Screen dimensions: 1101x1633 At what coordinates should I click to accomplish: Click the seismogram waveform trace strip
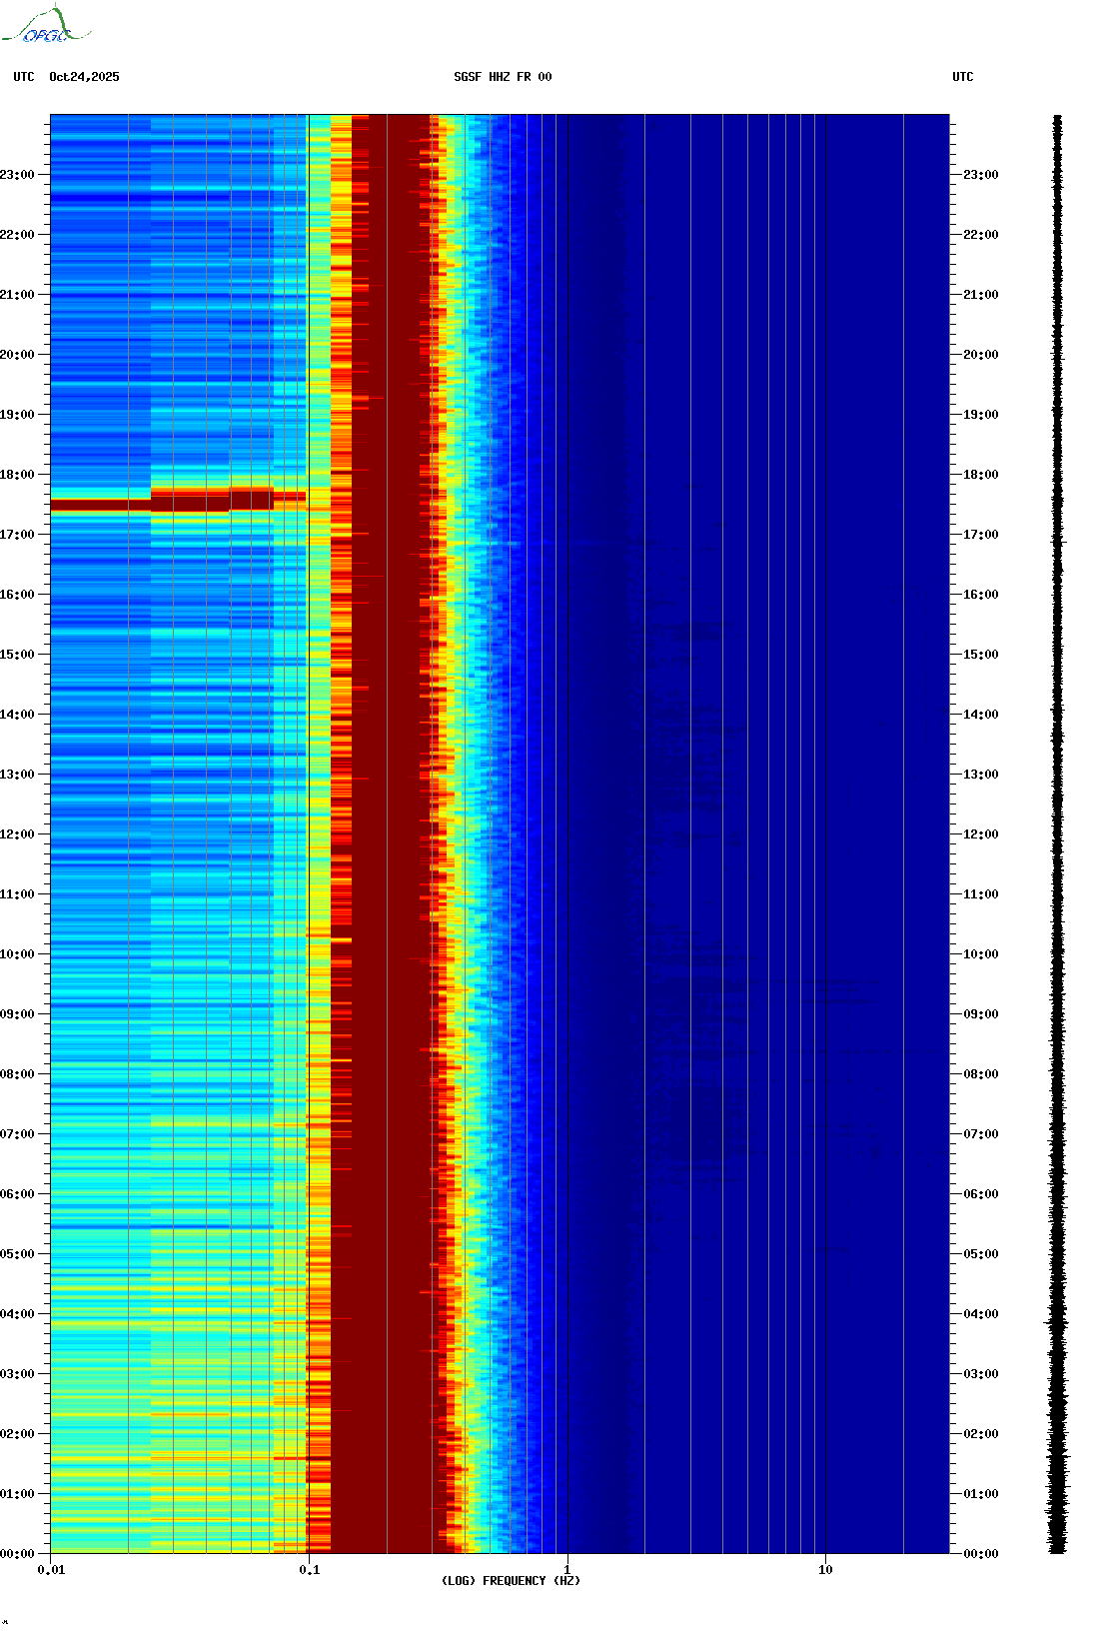click(1057, 834)
